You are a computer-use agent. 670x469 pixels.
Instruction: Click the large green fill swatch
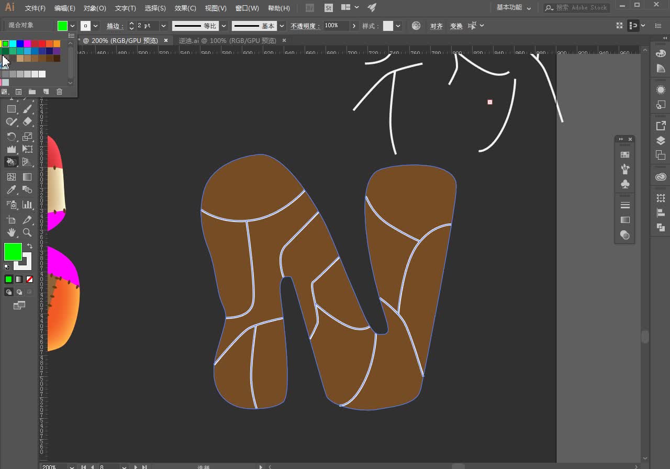[13, 252]
